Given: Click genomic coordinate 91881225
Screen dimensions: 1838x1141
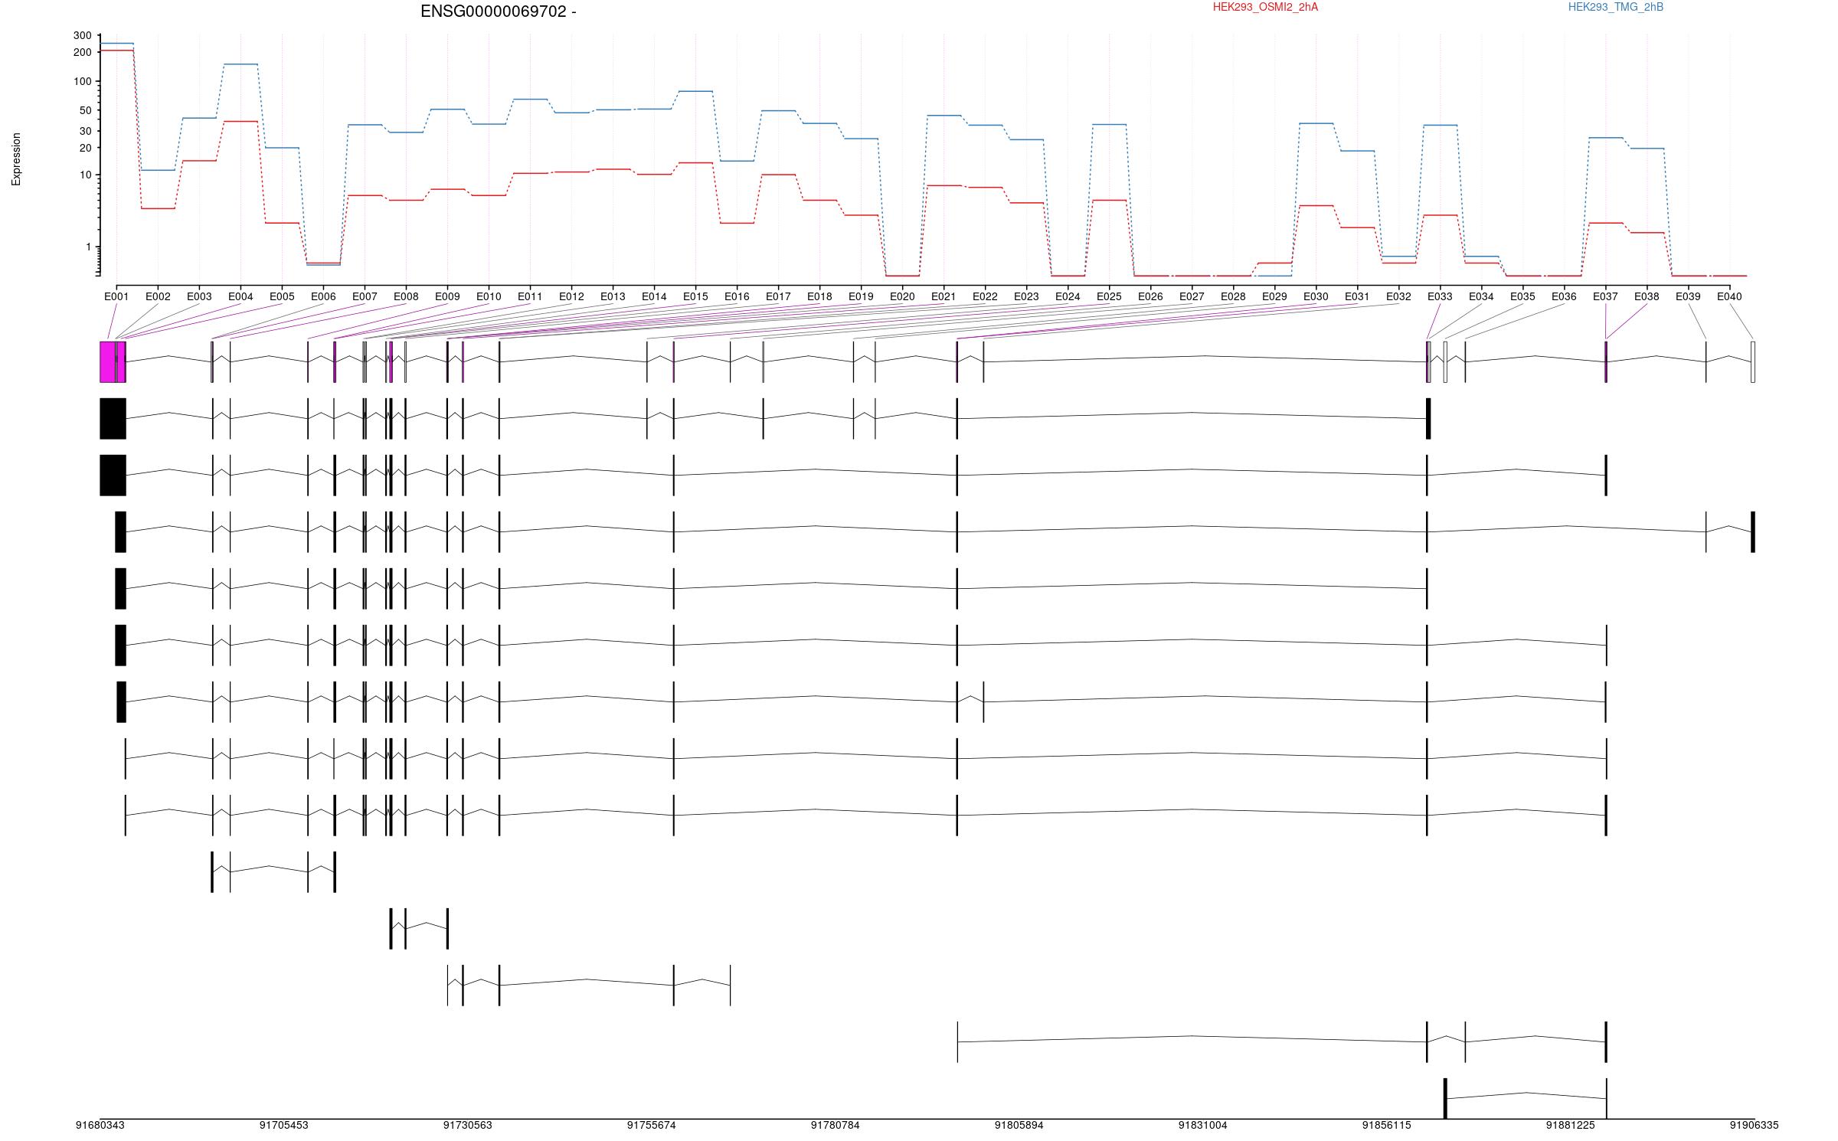Looking at the screenshot, I should [1570, 1126].
